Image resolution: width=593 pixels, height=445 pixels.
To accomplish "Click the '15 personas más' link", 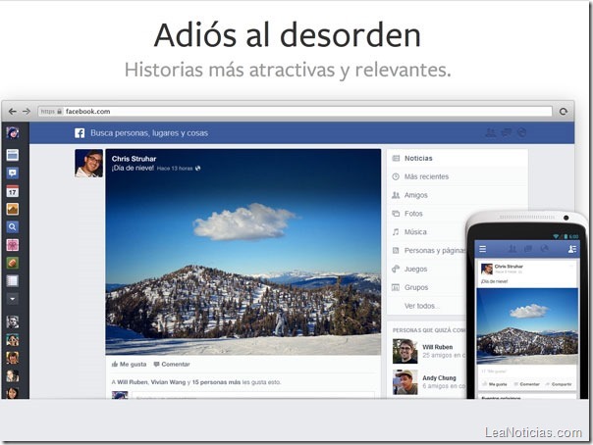I will pos(216,382).
